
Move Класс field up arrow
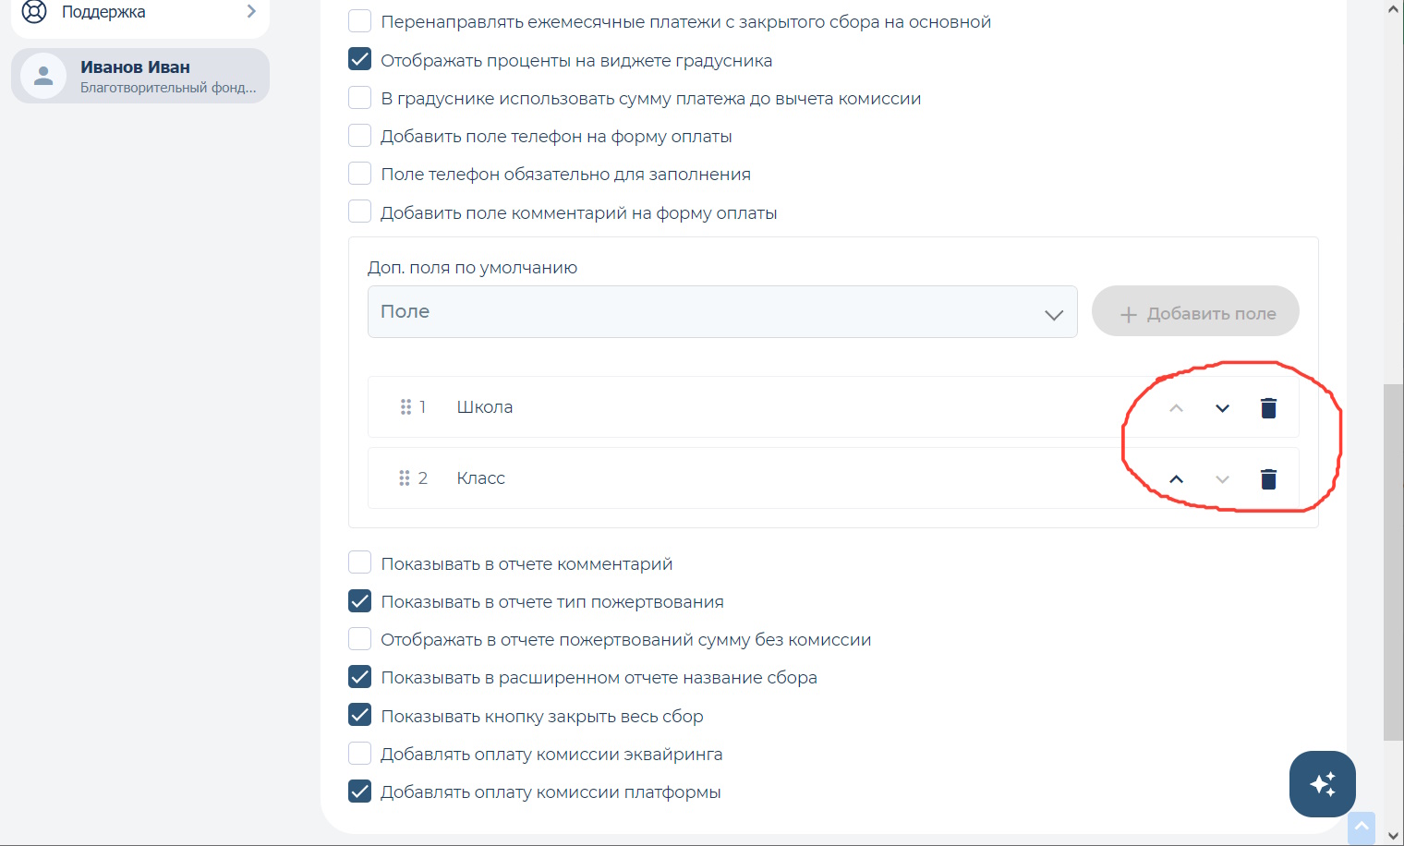1176,479
